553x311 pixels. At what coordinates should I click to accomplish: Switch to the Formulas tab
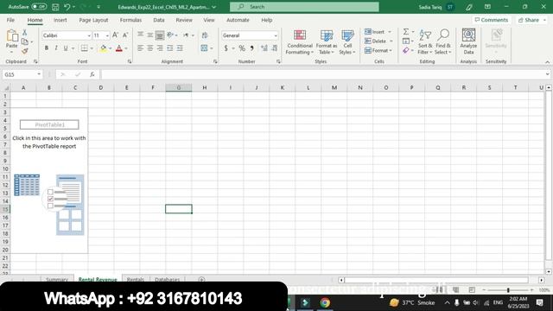(130, 20)
